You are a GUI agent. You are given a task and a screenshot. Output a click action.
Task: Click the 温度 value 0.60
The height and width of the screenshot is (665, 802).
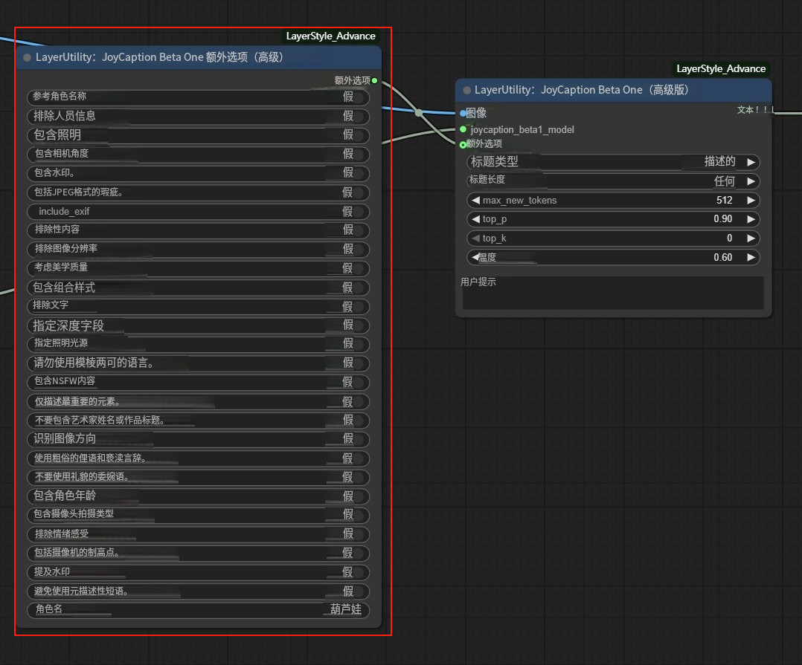[722, 257]
